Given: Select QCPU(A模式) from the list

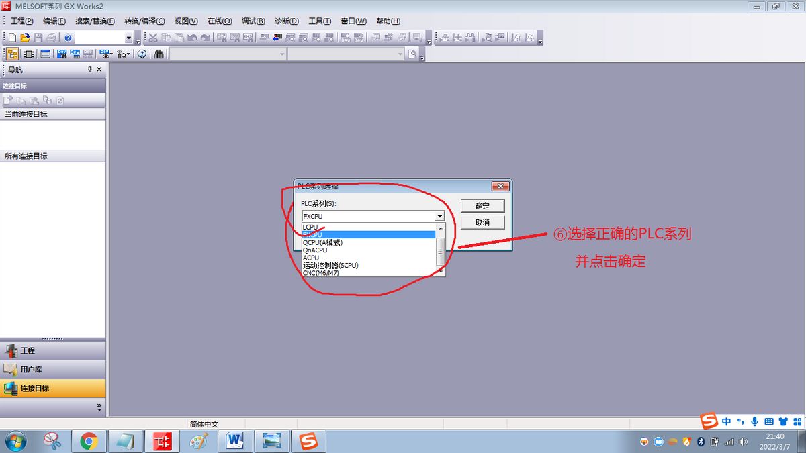Looking at the screenshot, I should pyautogui.click(x=322, y=242).
